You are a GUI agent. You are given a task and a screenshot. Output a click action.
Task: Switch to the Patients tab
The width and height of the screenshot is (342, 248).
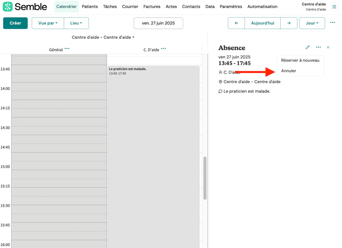tap(90, 7)
